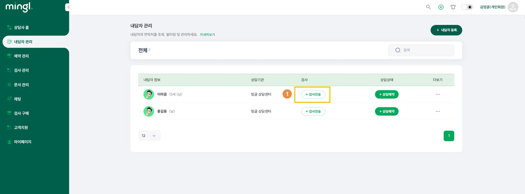Viewport: 525px width, 194px height.
Task: Navigate to 채팅 in sidebar
Action: click(17, 99)
